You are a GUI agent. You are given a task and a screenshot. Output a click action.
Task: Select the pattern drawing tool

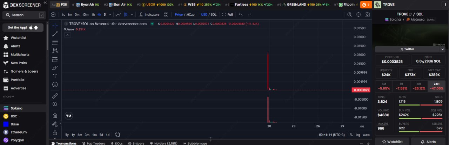[x=55, y=51]
